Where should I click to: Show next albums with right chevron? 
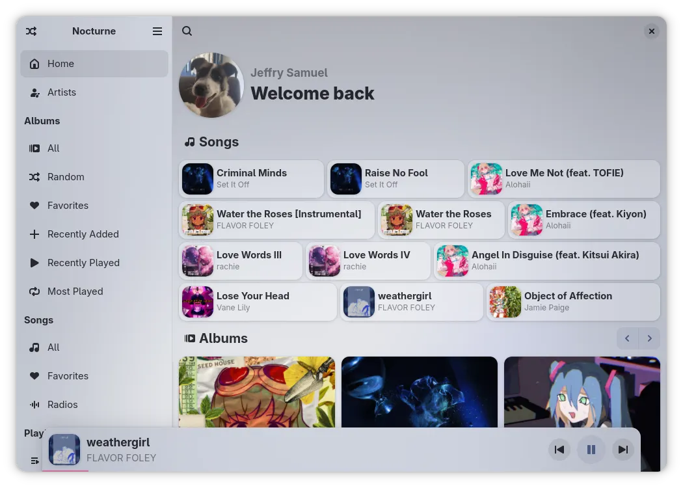point(649,338)
